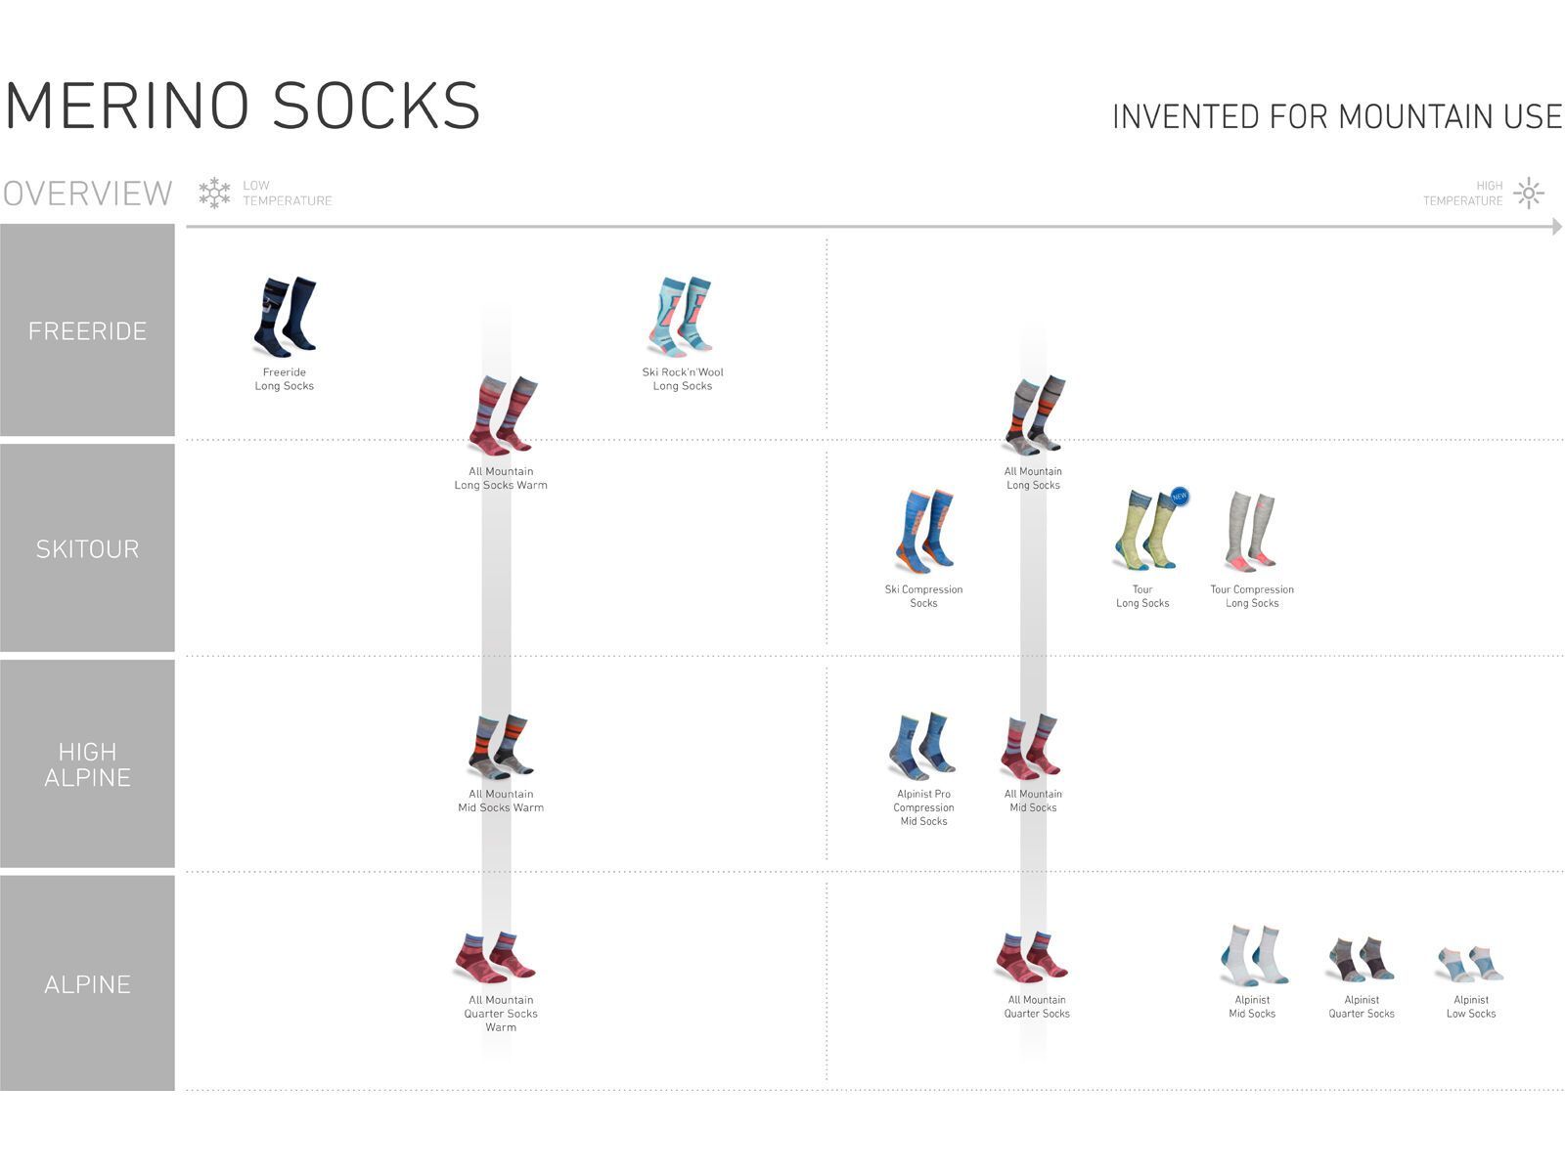
Task: Click the All Mountain Quarter Socks label
Action: coord(1037,1007)
